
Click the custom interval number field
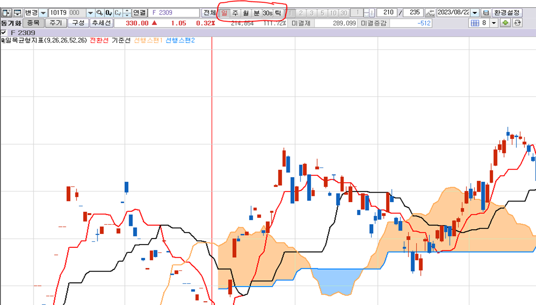pyautogui.click(x=357, y=13)
